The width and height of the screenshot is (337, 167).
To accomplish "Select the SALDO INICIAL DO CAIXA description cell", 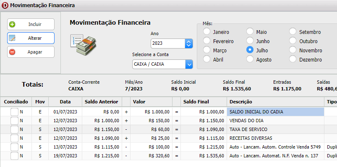I will tap(276, 112).
